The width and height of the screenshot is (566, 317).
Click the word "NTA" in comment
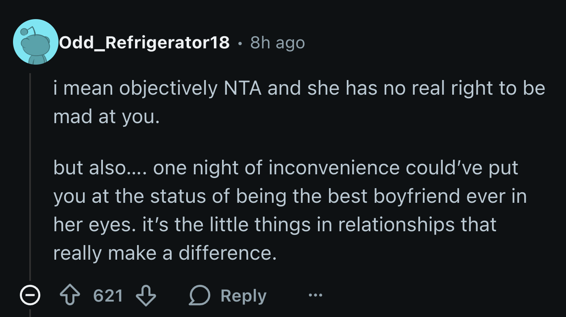242,89
